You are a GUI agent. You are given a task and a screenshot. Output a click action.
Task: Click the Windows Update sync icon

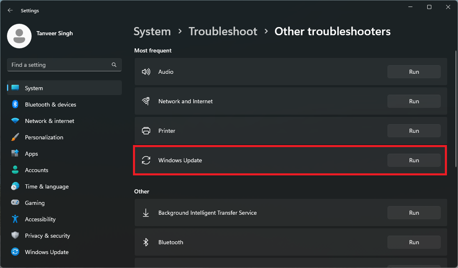coord(146,160)
